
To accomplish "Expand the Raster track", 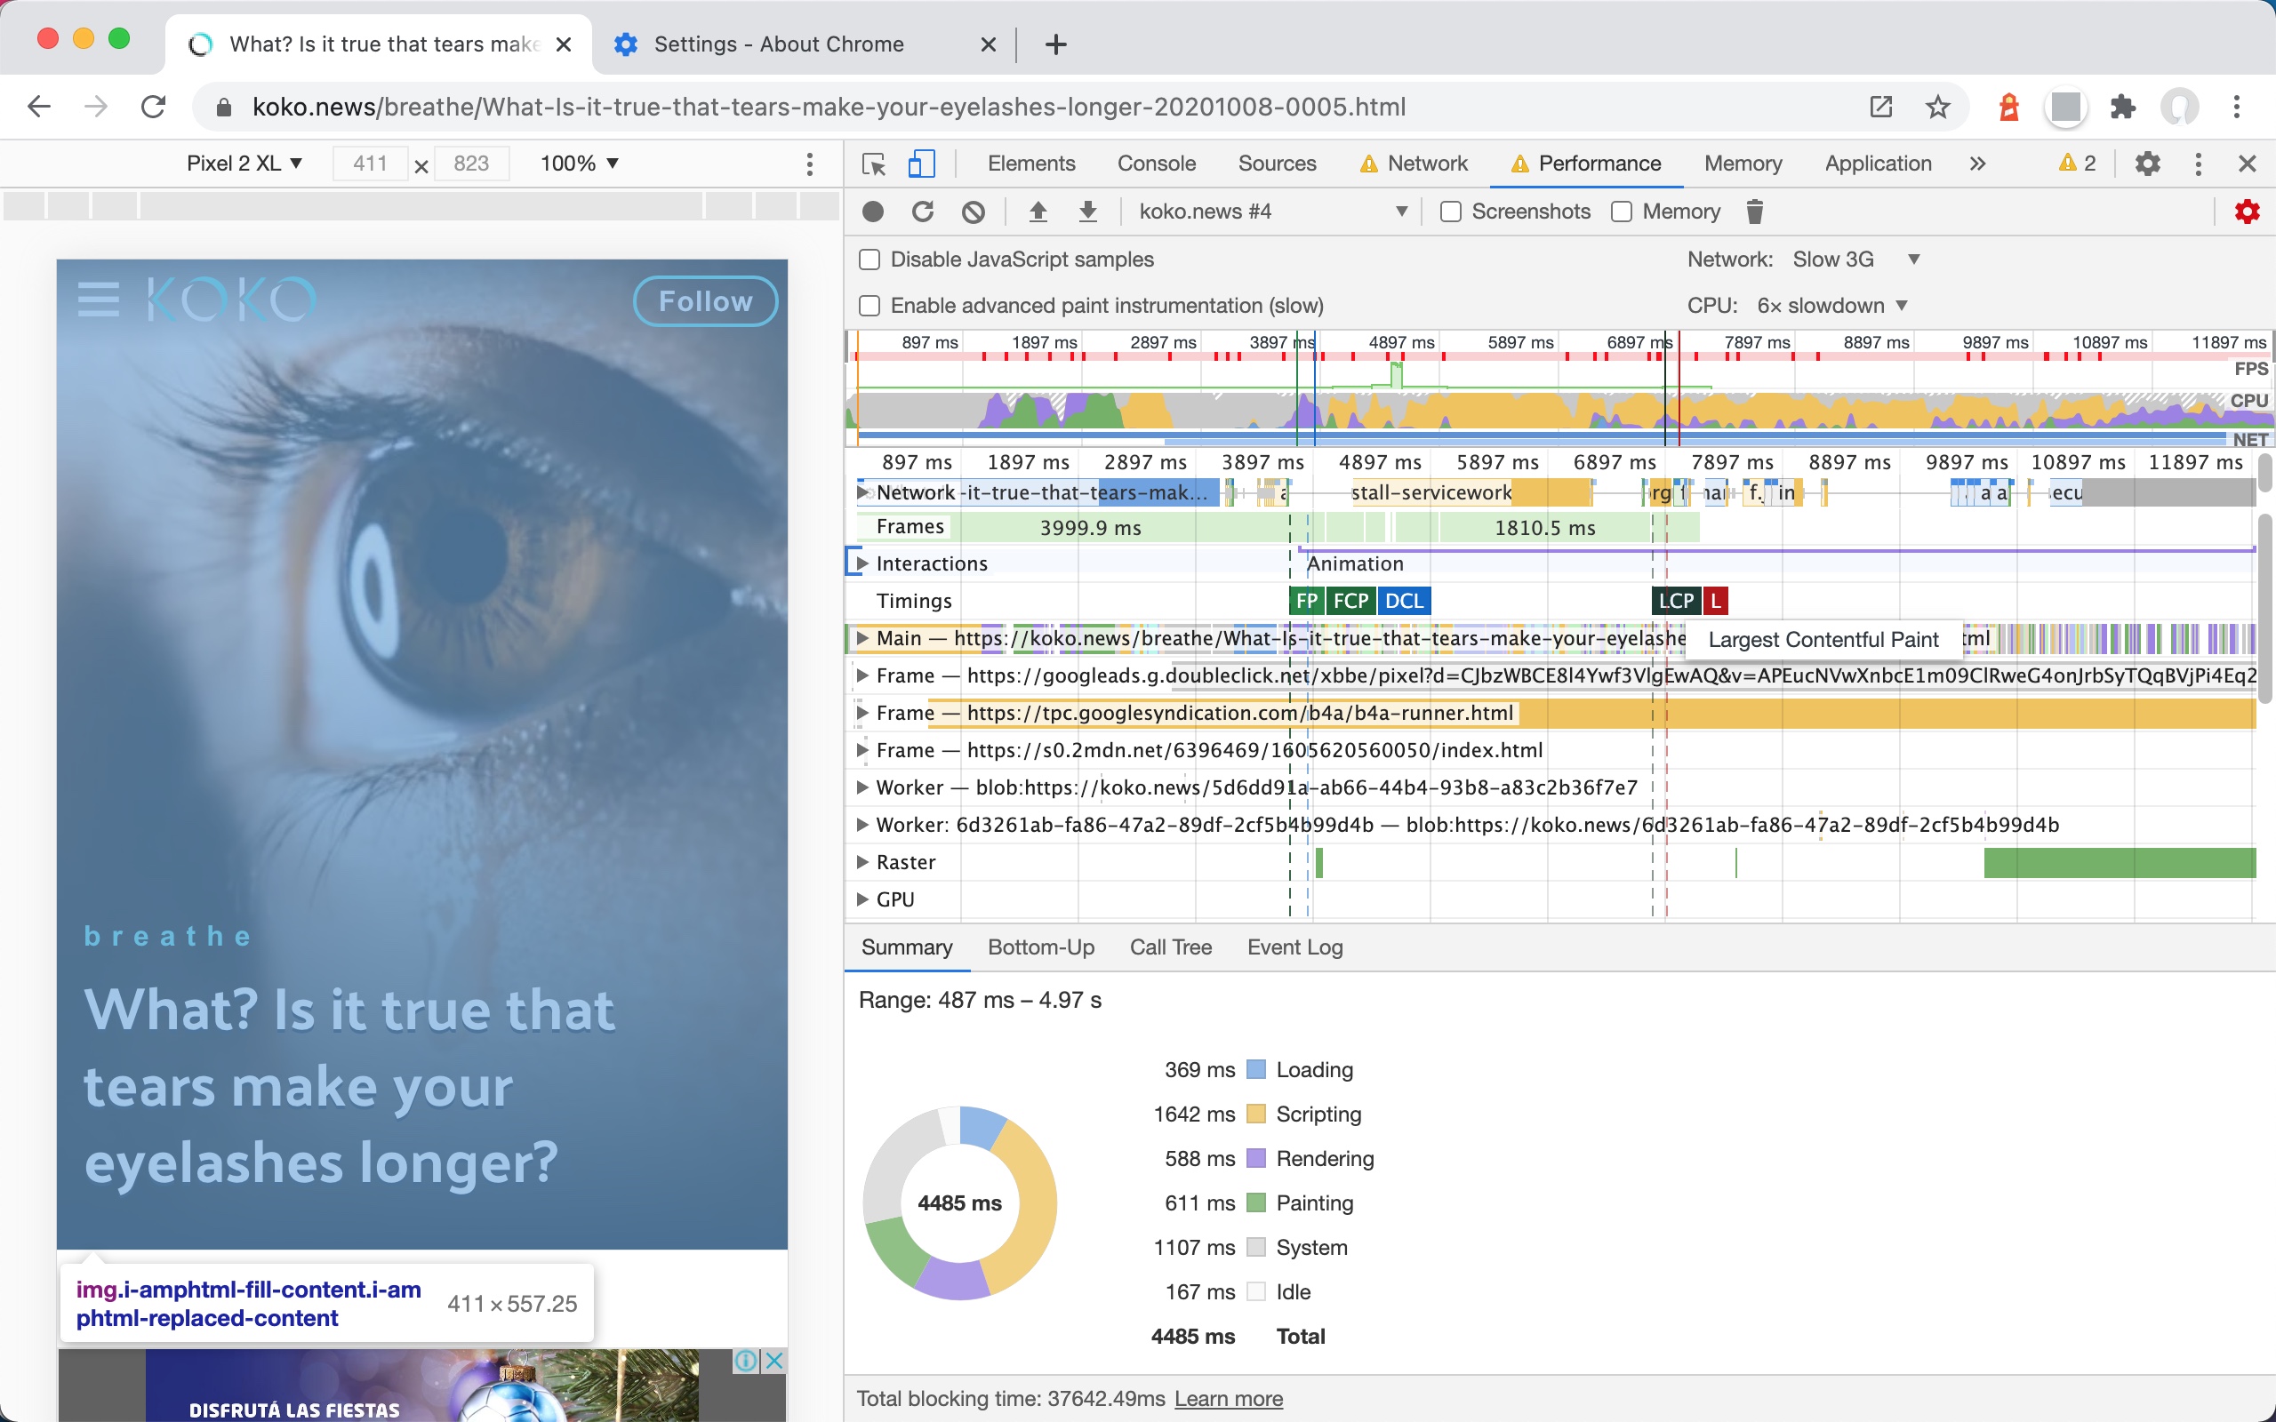I will 862,861.
